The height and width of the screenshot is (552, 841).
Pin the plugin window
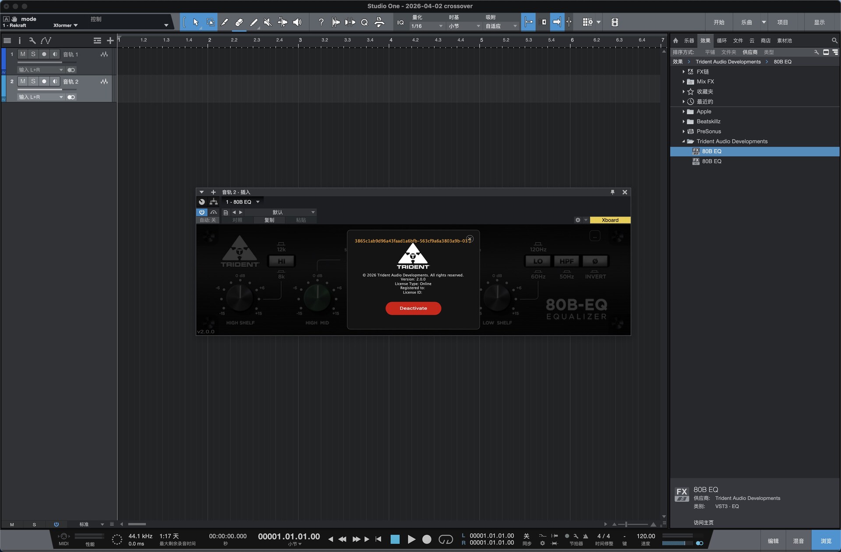(x=612, y=192)
